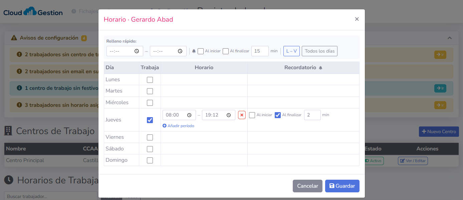The image size is (463, 200).
Task: Toggle the Miércoles Trabaja checkbox
Action: coord(150,103)
